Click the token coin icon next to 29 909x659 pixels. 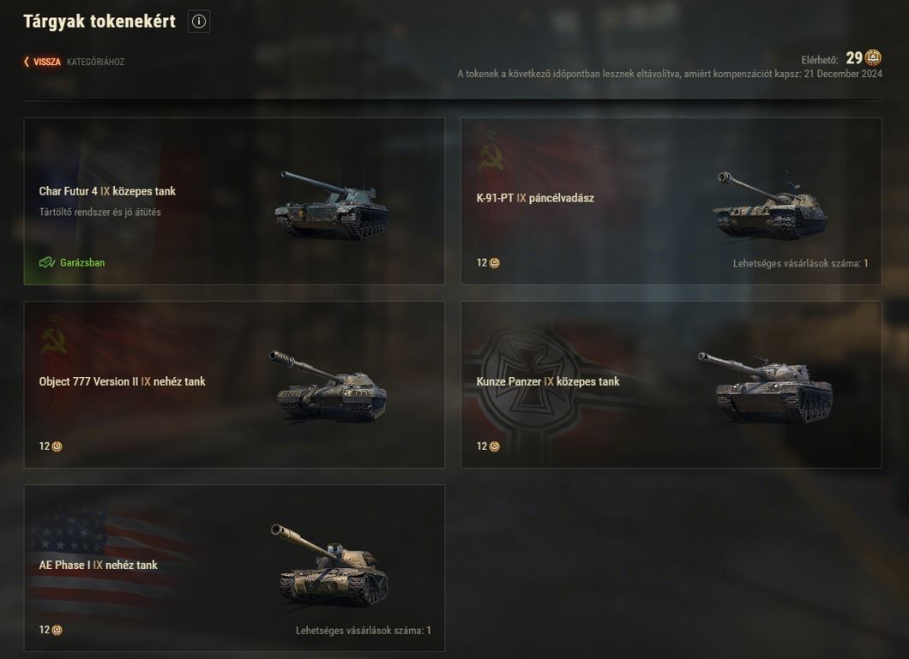(873, 58)
